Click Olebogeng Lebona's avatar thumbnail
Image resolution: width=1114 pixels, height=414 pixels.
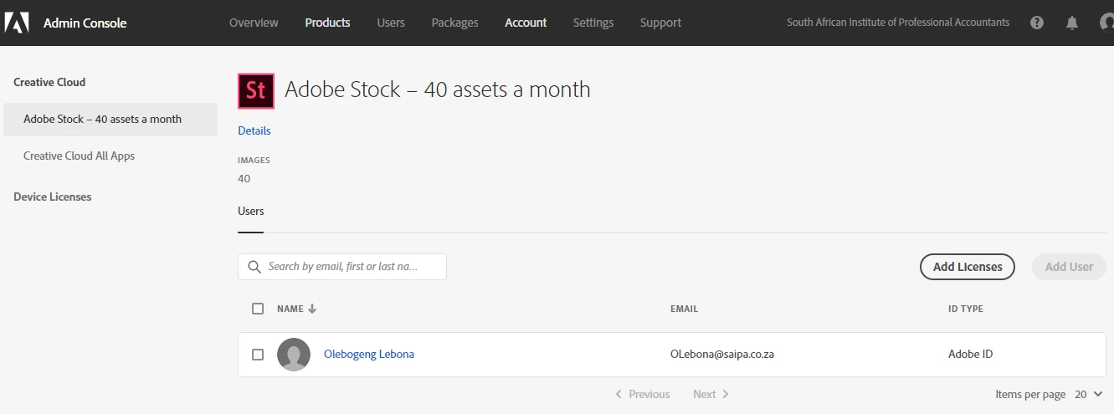[294, 355]
